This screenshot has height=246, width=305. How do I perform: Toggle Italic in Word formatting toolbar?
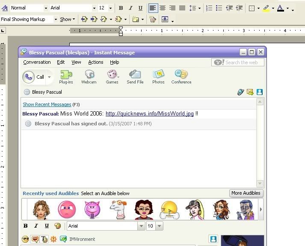pos(130,8)
